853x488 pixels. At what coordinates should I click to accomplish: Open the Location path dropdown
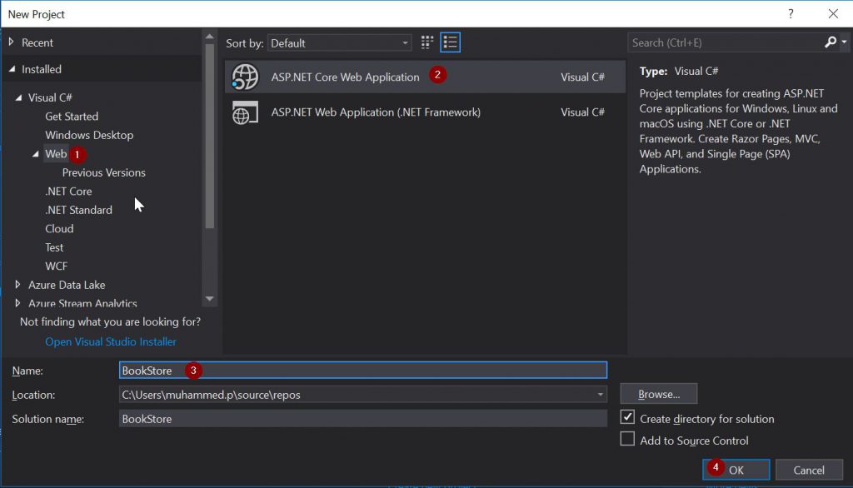601,394
